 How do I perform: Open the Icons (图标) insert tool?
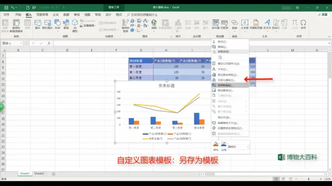(66, 24)
